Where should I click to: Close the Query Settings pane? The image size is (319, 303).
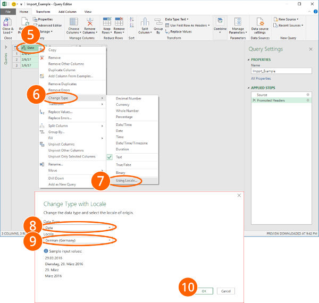pyautogui.click(x=310, y=49)
